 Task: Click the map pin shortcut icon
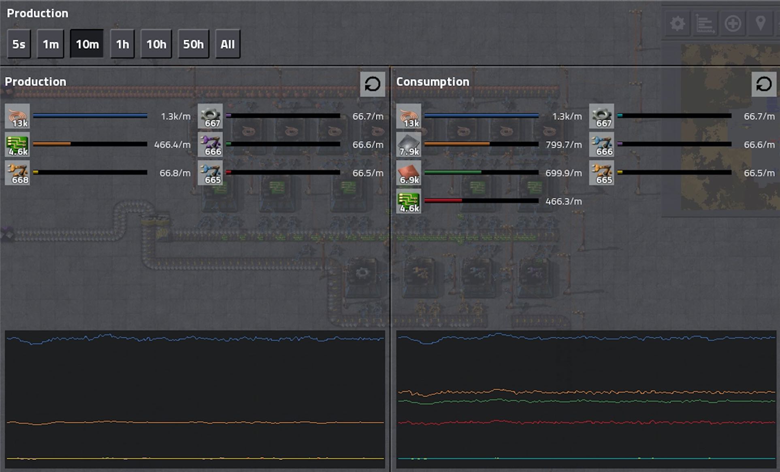760,23
